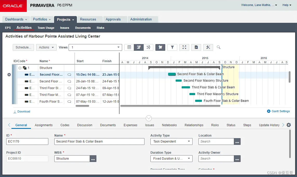Open discussion icon in 26-Jan-15 row
The image size is (297, 177).
click(69, 81)
